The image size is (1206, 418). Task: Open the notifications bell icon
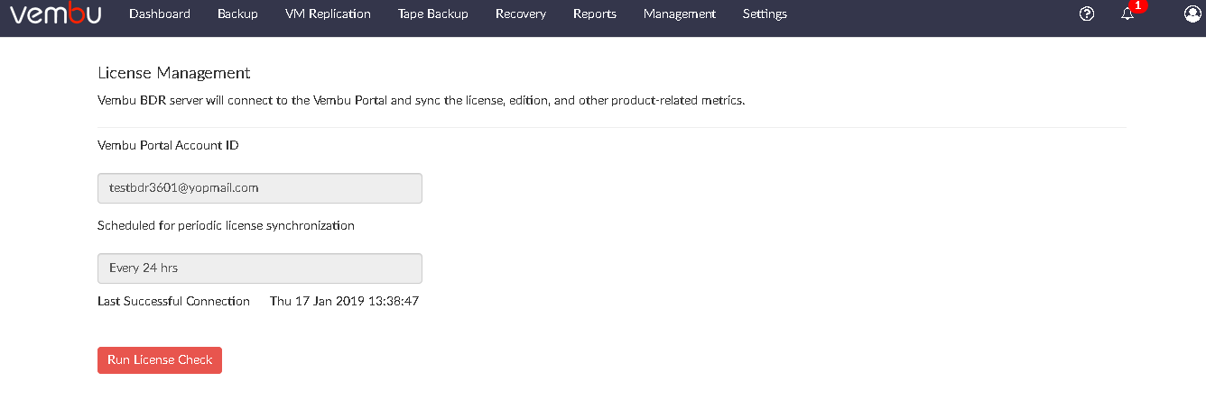tap(1127, 14)
